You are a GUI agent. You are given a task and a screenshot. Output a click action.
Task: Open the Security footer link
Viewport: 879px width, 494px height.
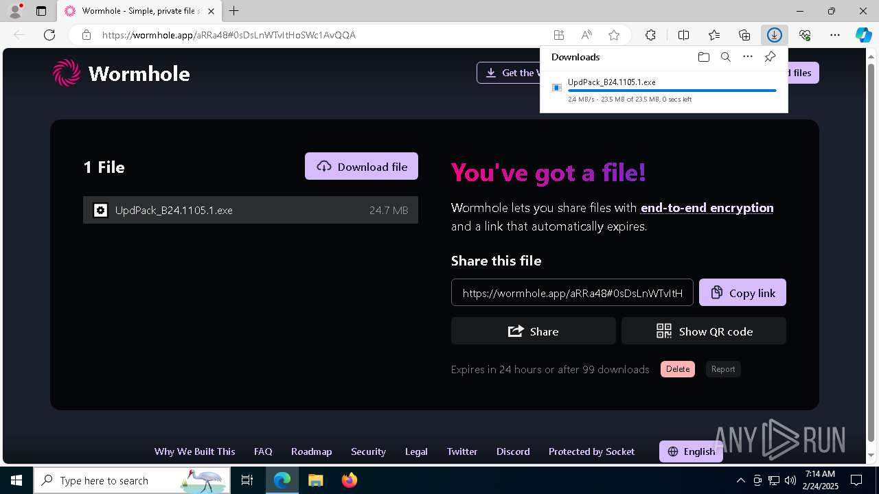(x=368, y=451)
